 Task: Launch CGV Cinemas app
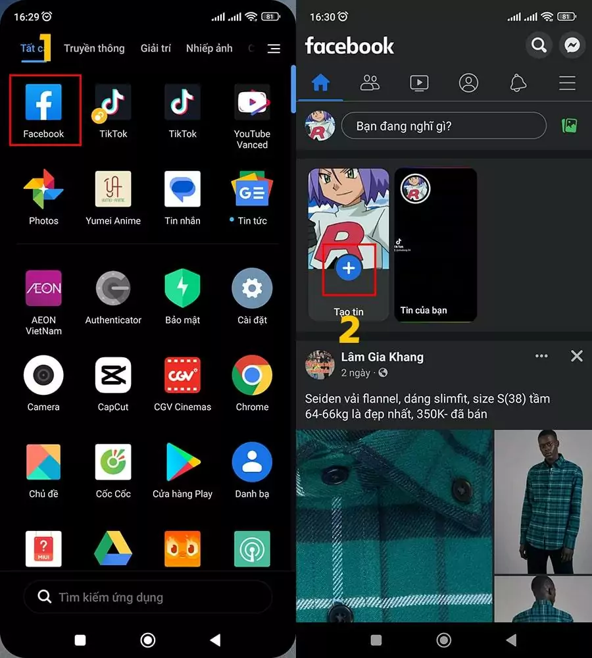coord(182,375)
